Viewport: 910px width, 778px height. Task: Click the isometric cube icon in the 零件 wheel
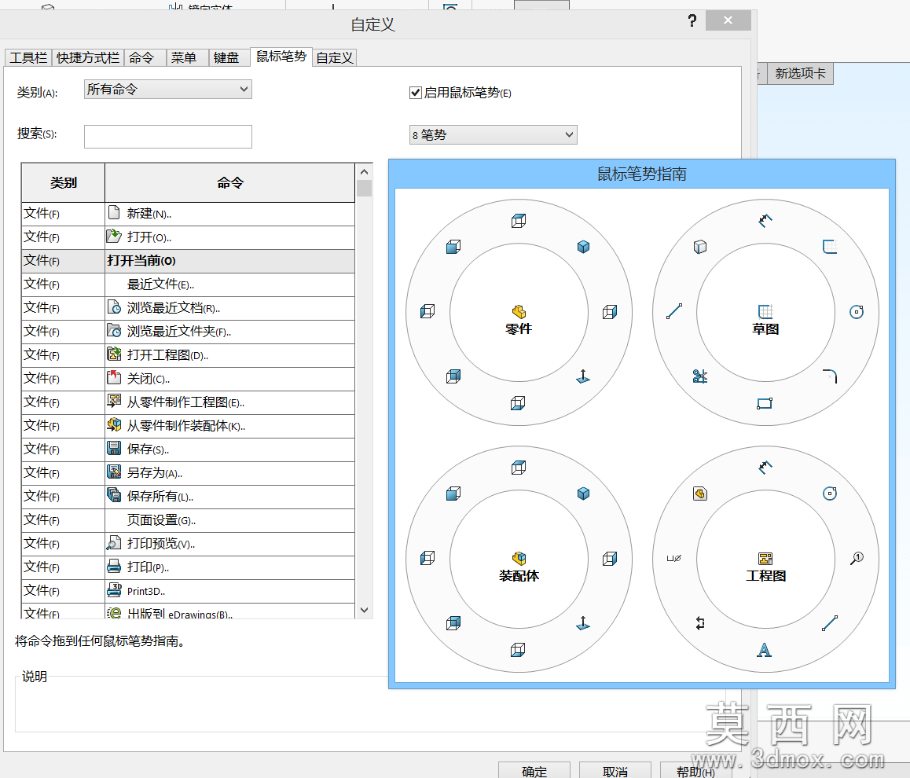click(x=583, y=247)
